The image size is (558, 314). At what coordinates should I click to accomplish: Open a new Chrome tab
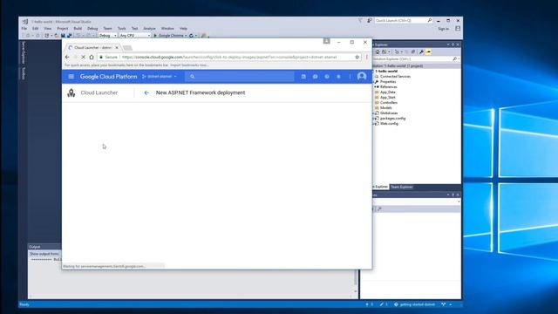(128, 48)
